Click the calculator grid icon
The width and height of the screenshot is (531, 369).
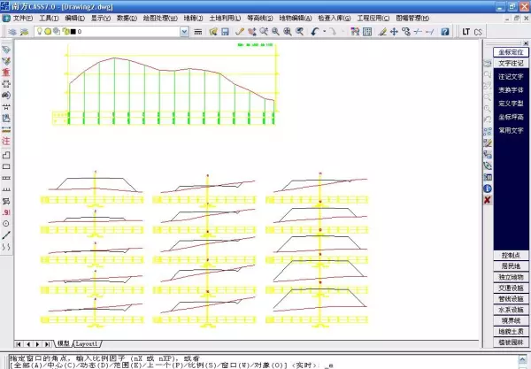click(x=367, y=32)
